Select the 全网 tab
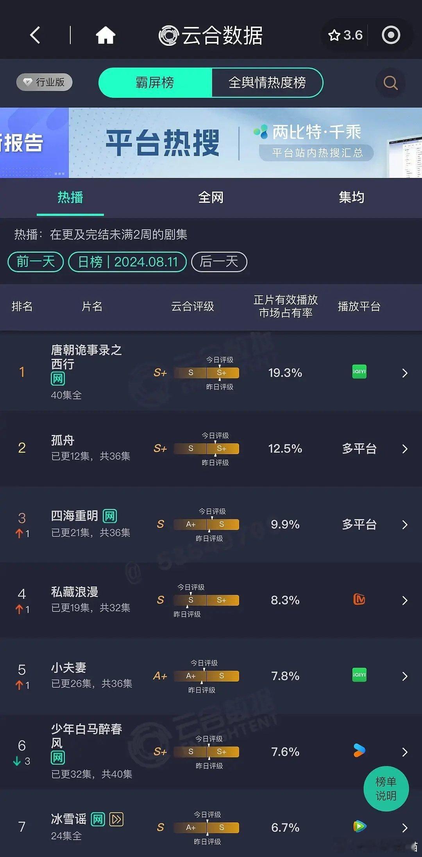422x857 pixels. [211, 198]
